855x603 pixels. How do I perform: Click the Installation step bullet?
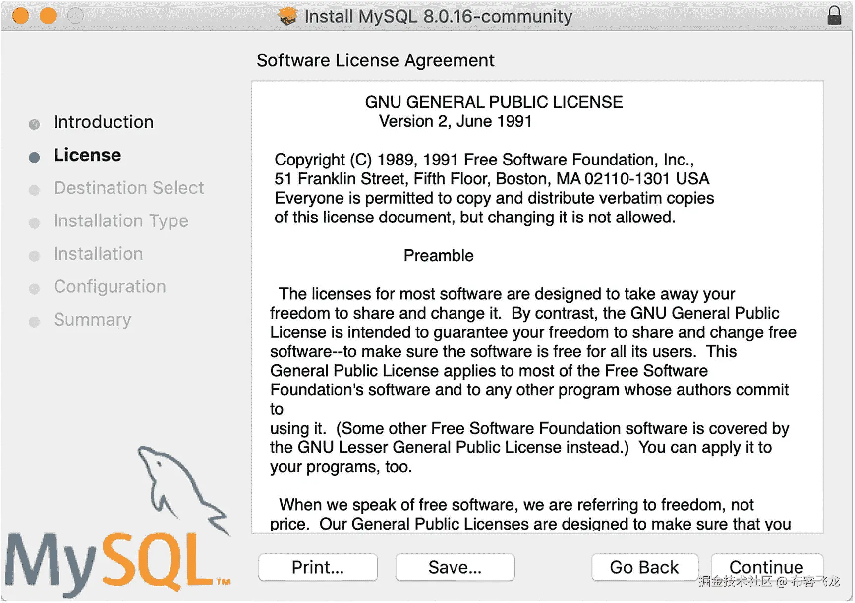33,255
